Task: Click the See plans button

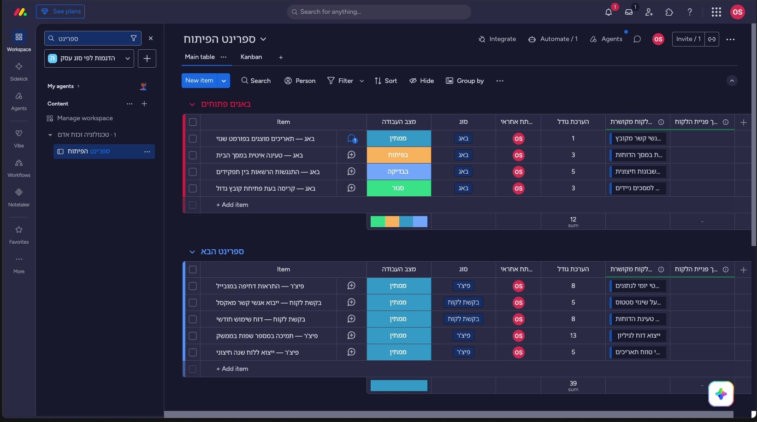Action: [x=60, y=12]
